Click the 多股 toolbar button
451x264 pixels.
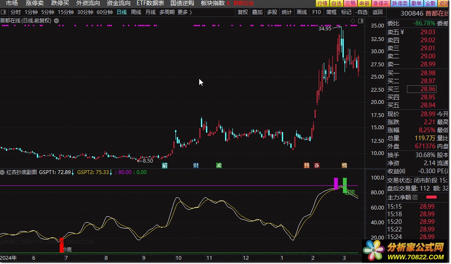pyautogui.click(x=272, y=12)
